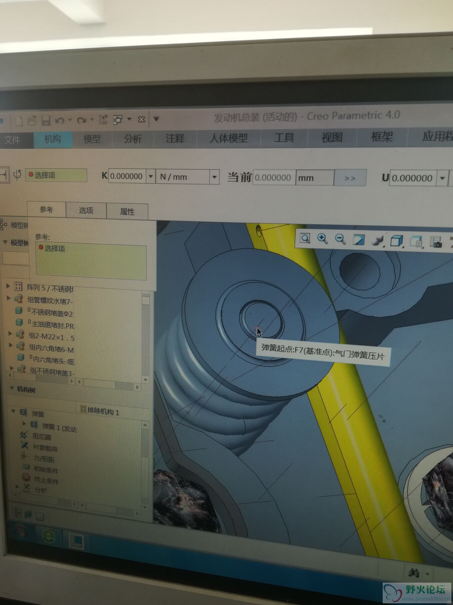Viewport: 453px width, 605px height.
Task: Collapse the 弹簧 node in mechanism tree
Action: pos(13,411)
